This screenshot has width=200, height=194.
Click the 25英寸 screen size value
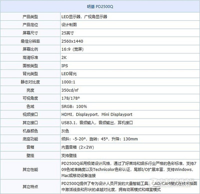(x=66, y=33)
